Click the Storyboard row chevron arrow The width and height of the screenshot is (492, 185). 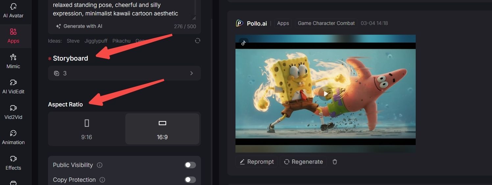(191, 73)
